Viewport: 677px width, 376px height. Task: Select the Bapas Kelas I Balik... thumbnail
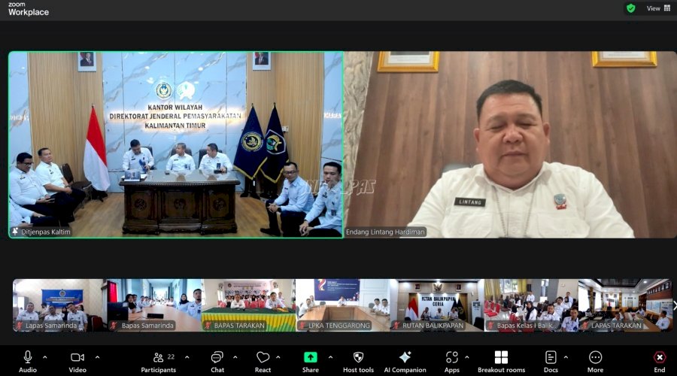[x=531, y=305]
